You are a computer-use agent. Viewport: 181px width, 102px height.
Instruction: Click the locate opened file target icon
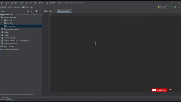coord(28,11)
